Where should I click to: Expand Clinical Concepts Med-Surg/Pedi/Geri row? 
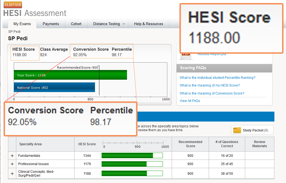point(12,174)
